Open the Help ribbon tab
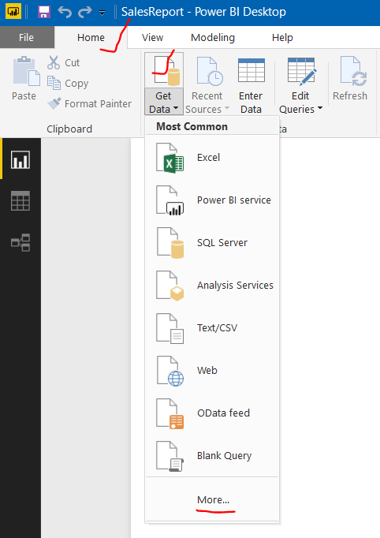The height and width of the screenshot is (538, 380). tap(282, 37)
